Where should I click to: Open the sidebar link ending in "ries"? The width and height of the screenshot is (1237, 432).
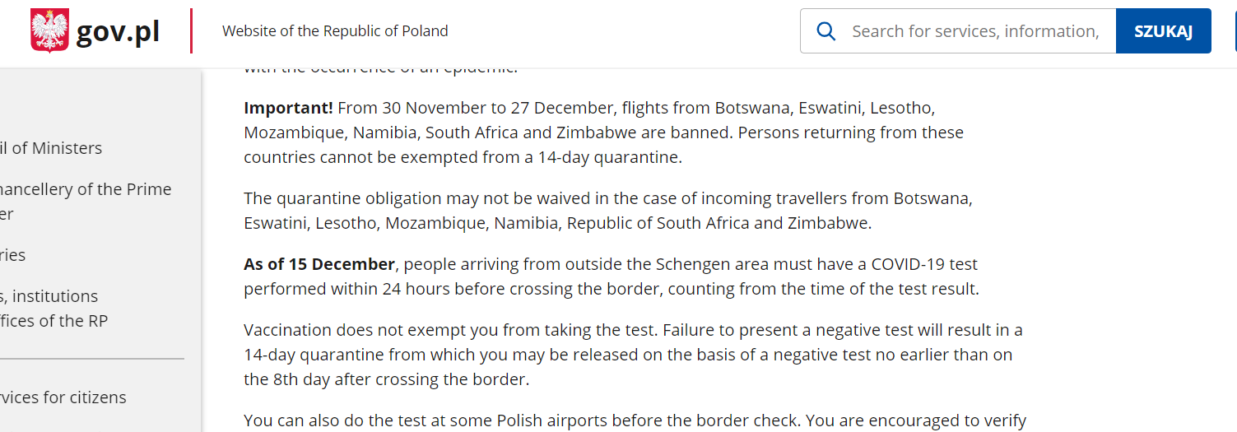coord(13,255)
